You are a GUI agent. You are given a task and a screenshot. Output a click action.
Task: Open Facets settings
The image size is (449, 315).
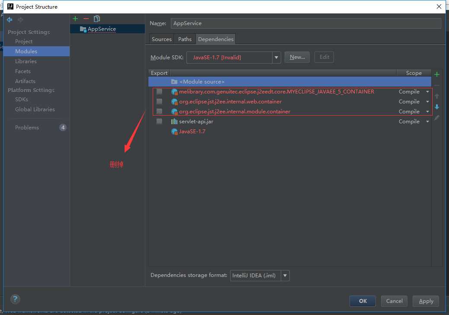pos(23,71)
